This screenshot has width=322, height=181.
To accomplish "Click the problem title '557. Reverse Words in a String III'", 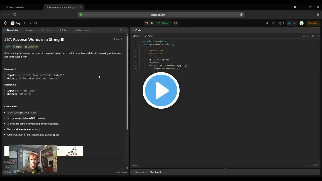I will pyautogui.click(x=34, y=39).
